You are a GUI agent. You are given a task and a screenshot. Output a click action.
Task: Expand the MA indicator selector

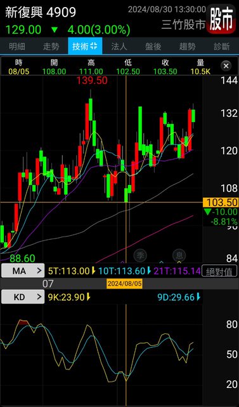click(23, 271)
